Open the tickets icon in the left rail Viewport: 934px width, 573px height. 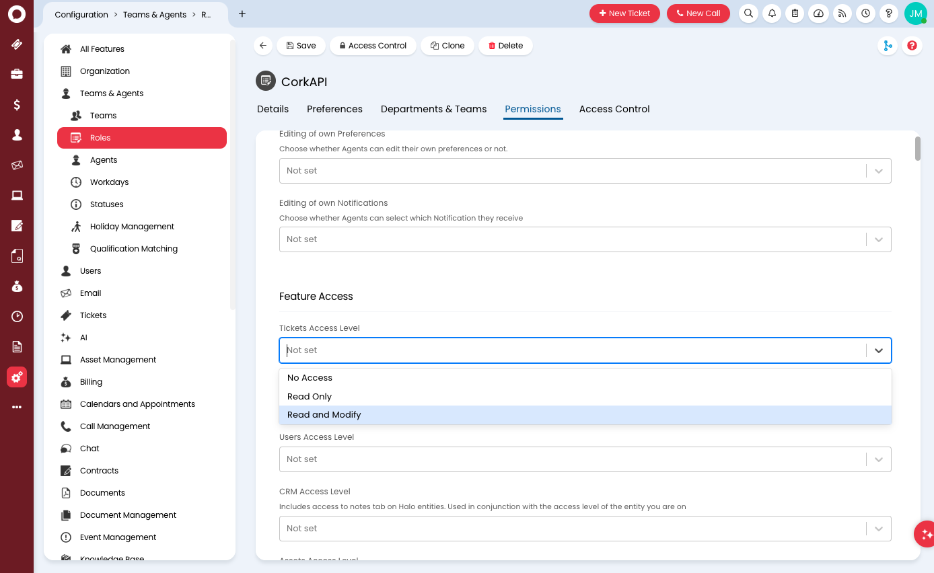coord(17,44)
